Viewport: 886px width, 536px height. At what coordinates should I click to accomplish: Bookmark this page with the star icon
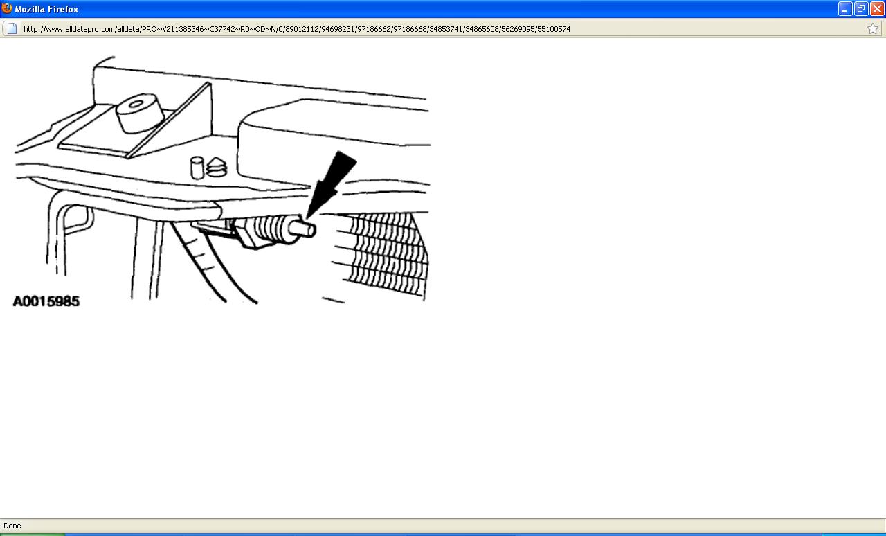tap(873, 28)
